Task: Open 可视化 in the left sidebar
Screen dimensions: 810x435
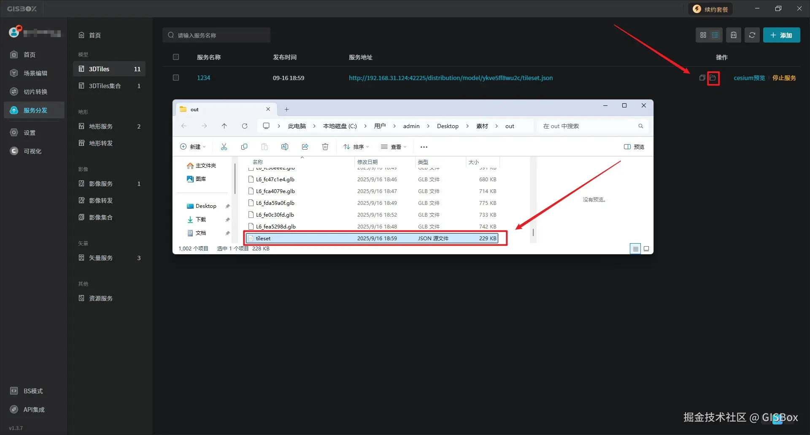Action: [34, 151]
